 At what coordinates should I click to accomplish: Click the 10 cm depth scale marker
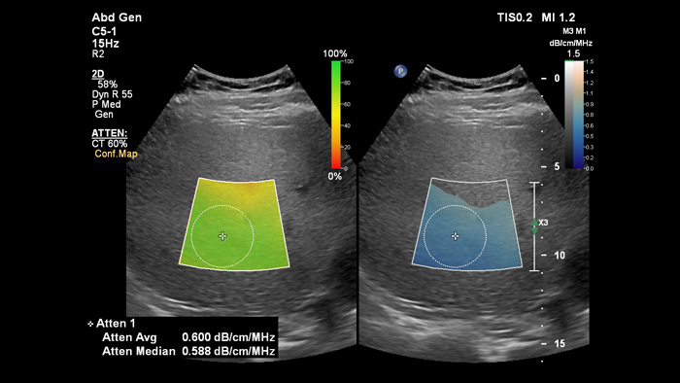click(560, 255)
